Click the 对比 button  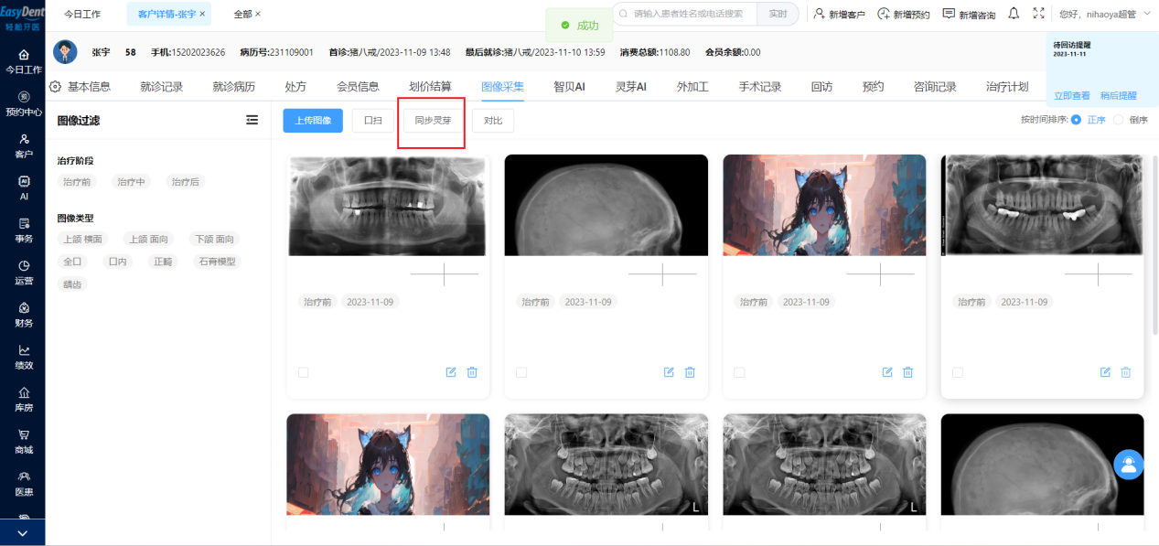pos(493,121)
